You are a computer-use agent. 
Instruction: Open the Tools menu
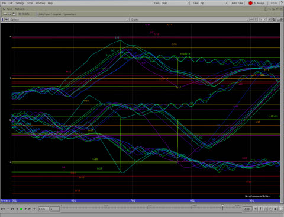tap(30, 3)
